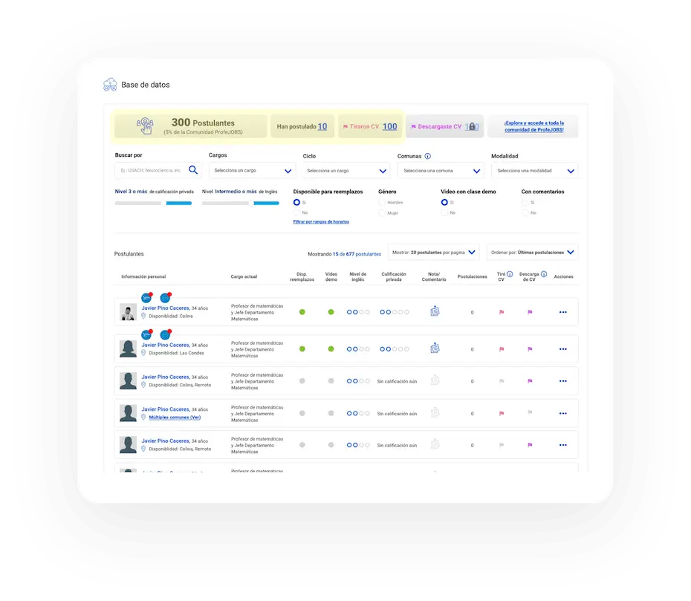This screenshot has width=691, height=601.
Task: Click the Base de datos header icon
Action: coord(110,84)
